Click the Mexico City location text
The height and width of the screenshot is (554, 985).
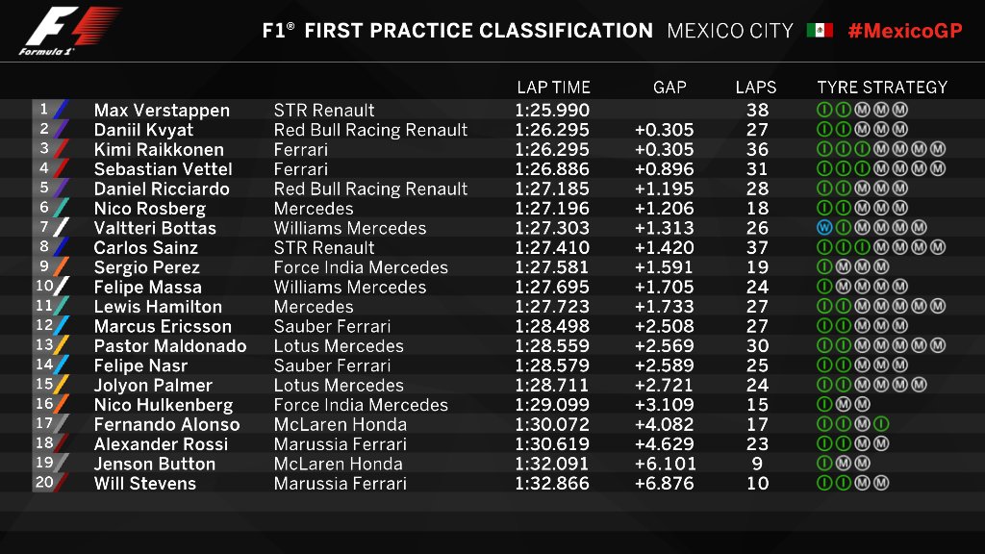tap(730, 31)
